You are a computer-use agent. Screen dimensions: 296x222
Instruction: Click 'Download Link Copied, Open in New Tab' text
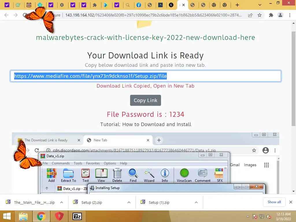click(145, 86)
